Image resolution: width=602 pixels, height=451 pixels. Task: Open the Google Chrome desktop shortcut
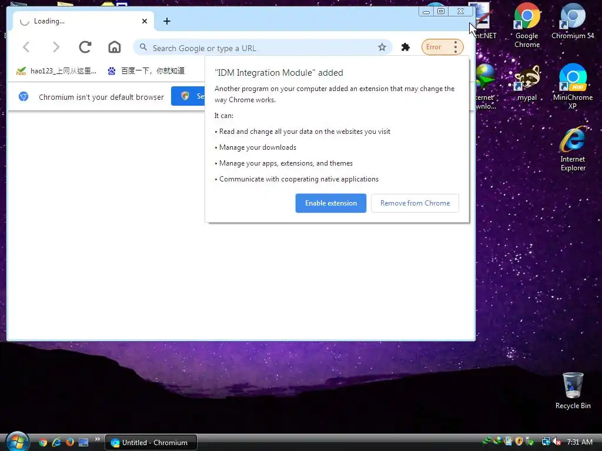coord(527,25)
